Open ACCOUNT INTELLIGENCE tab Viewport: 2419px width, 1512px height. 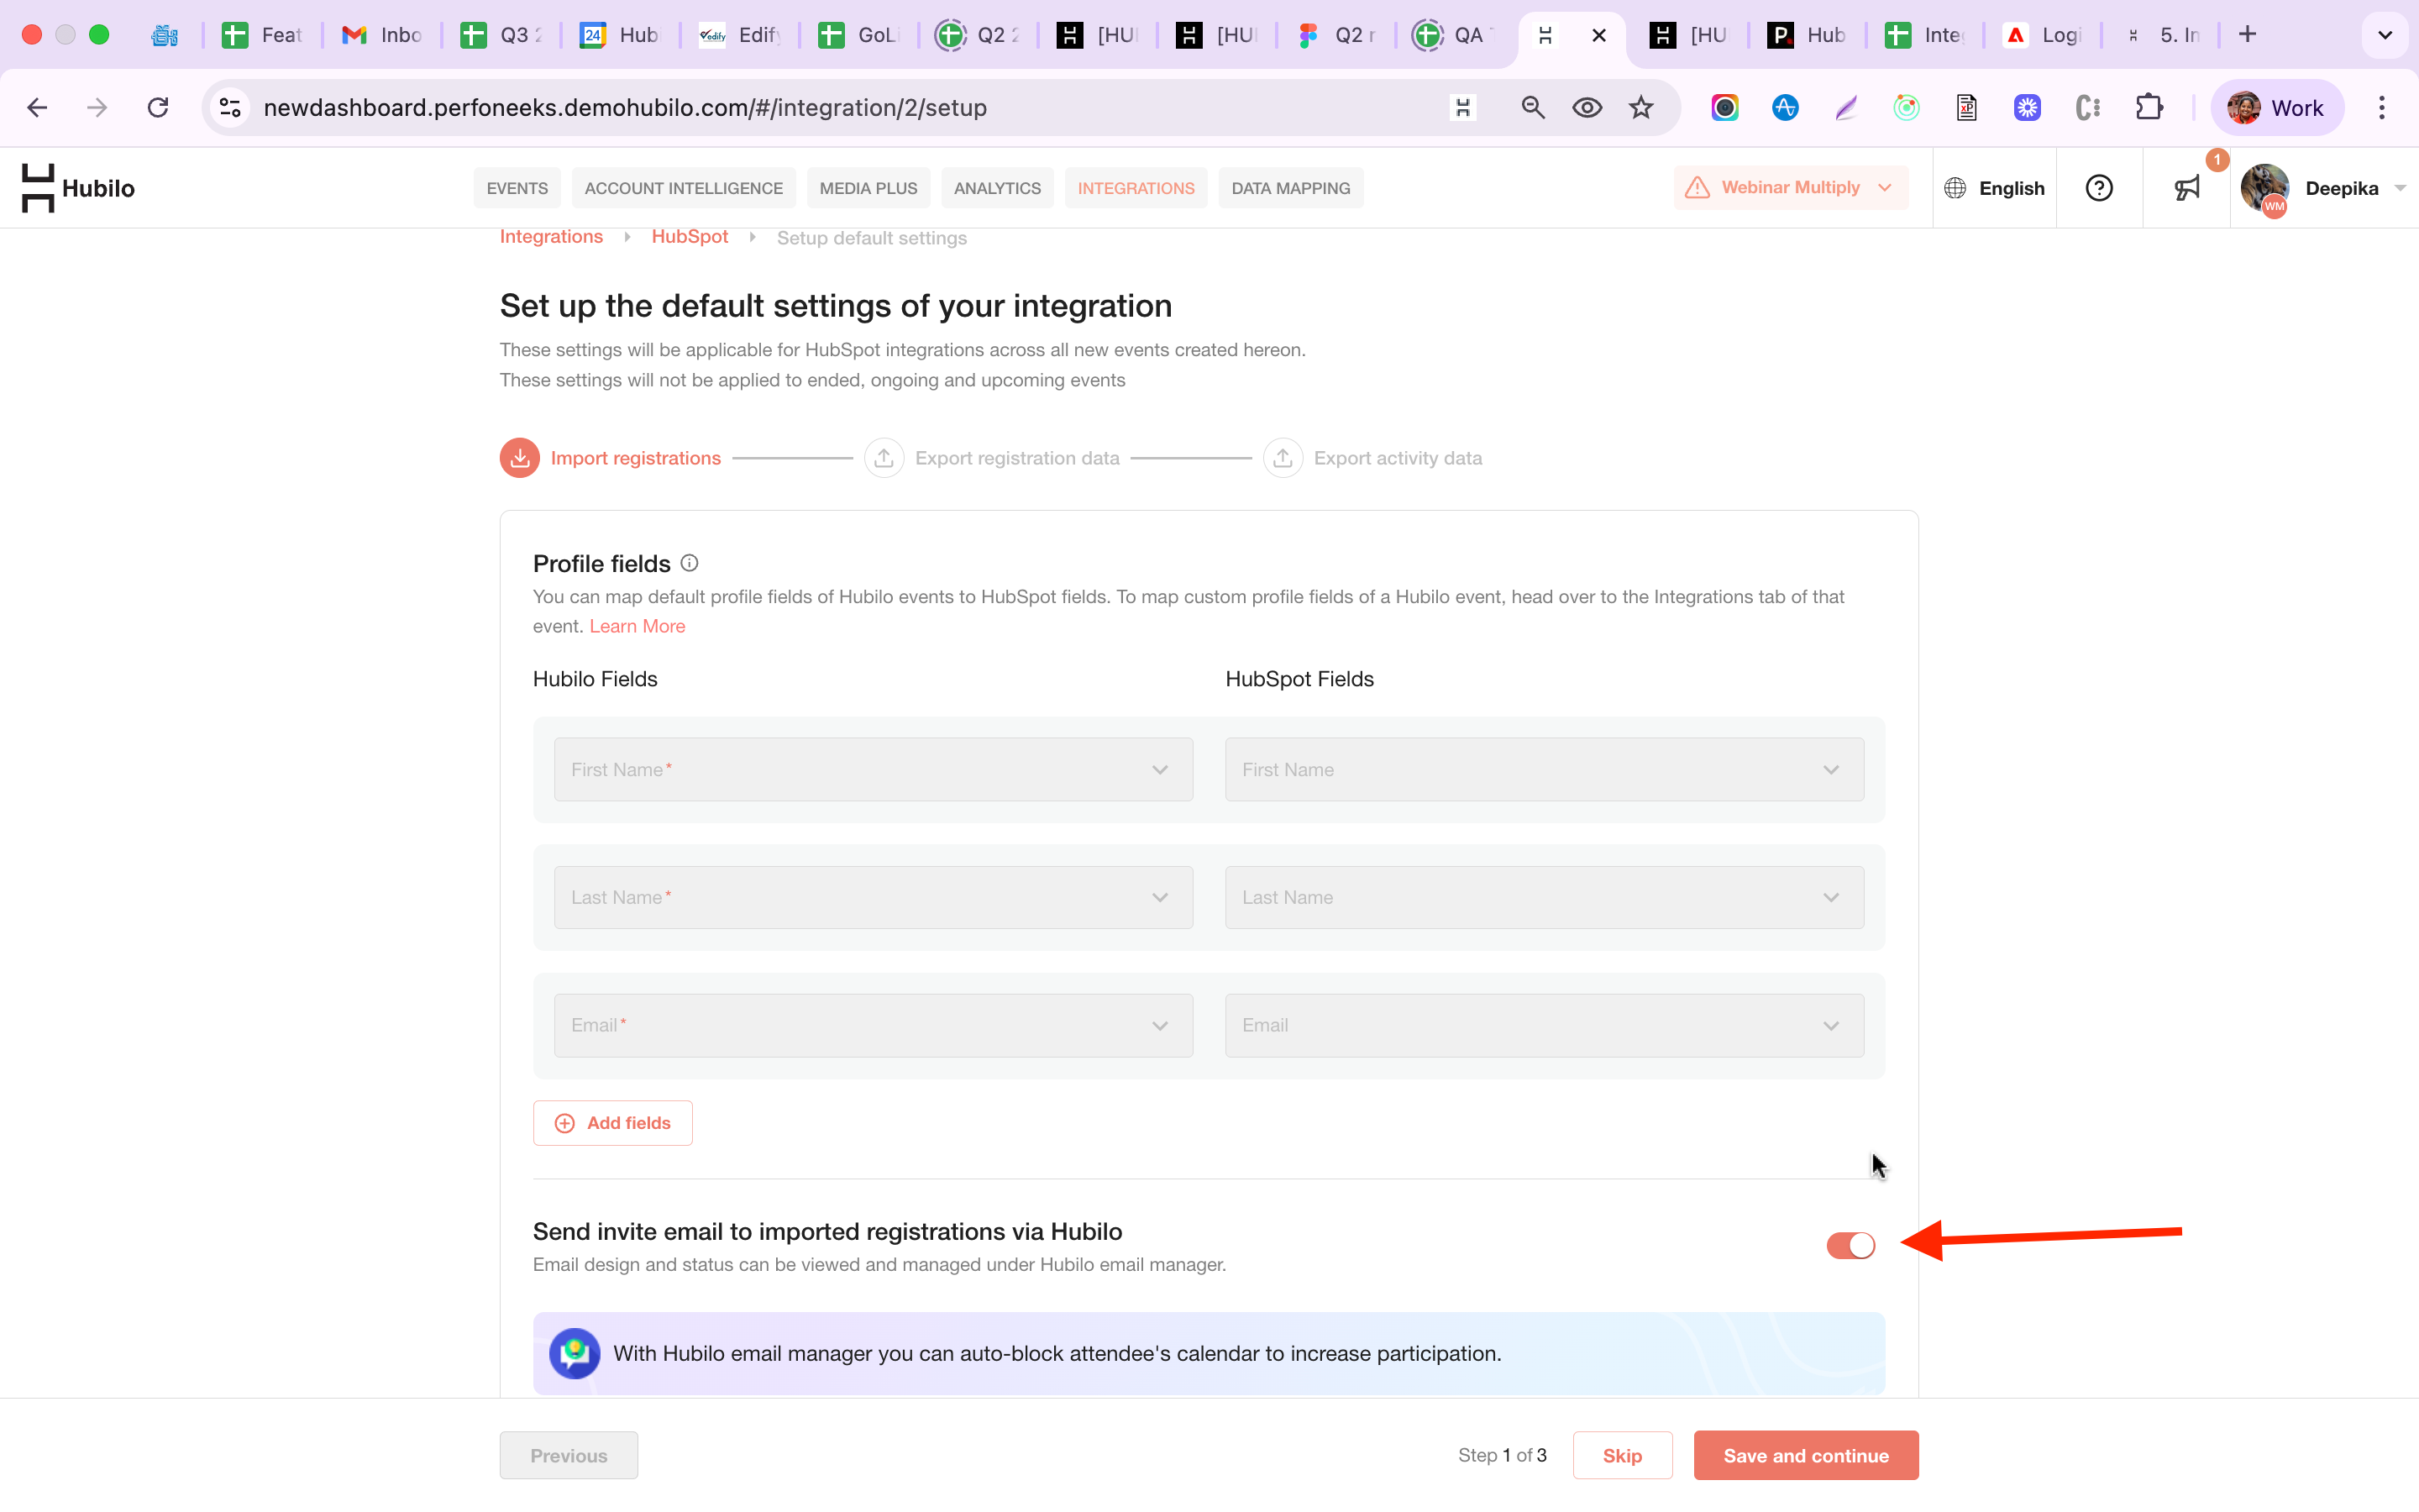(684, 188)
